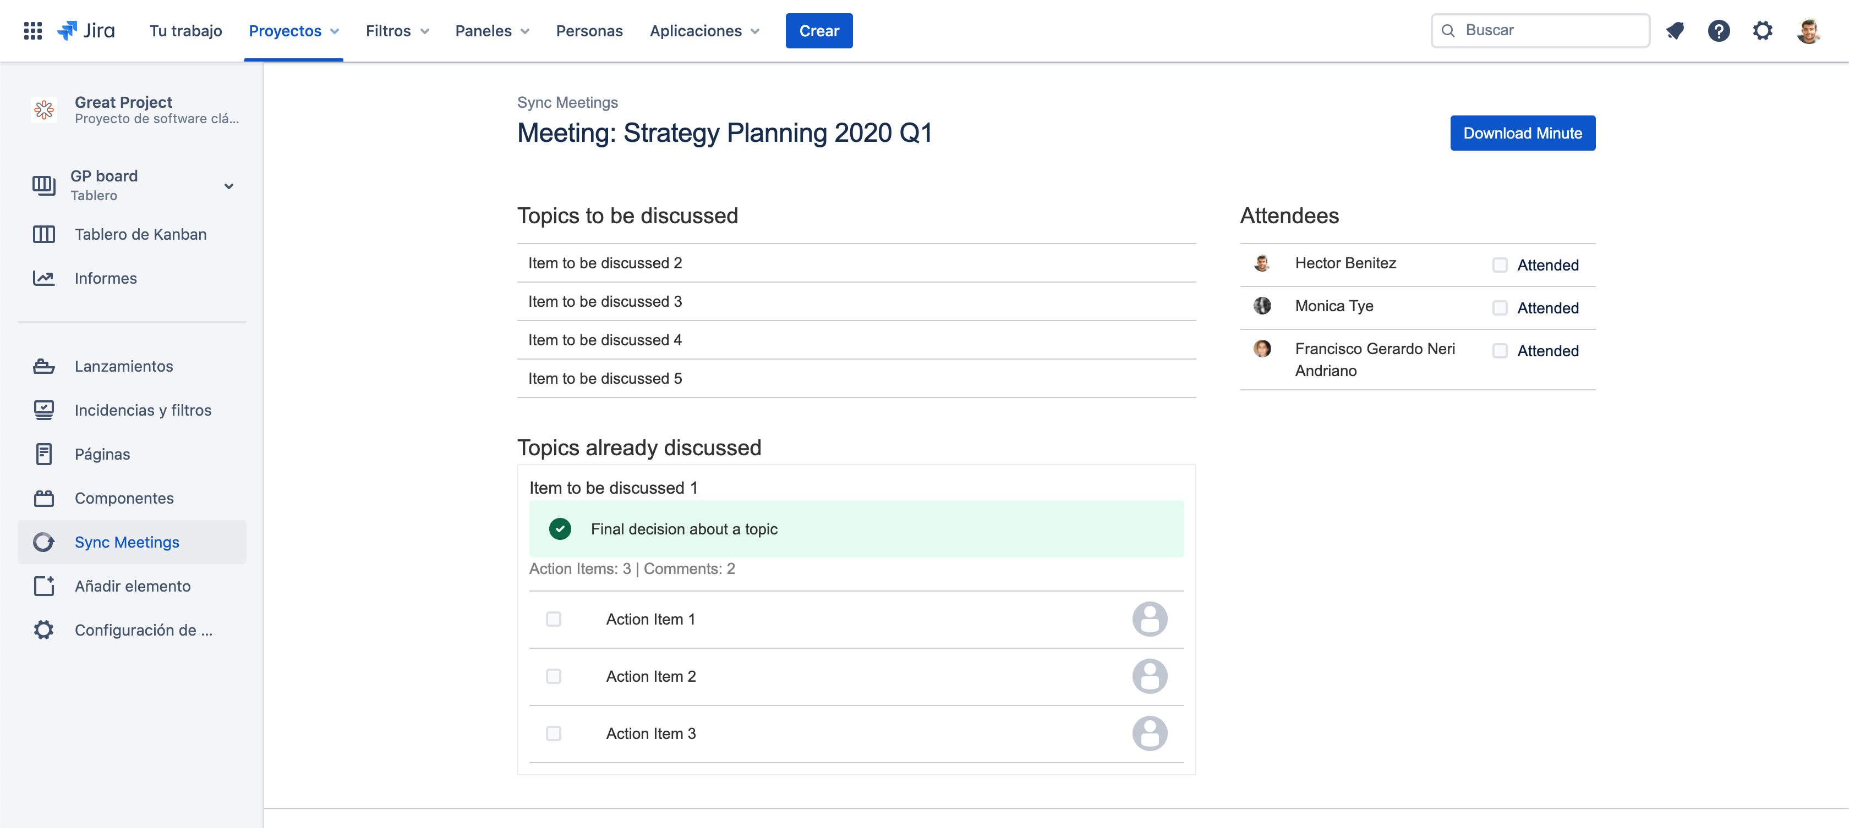Viewport: 1849px width, 828px height.
Task: Open the settings gear in the top bar
Action: [1762, 31]
